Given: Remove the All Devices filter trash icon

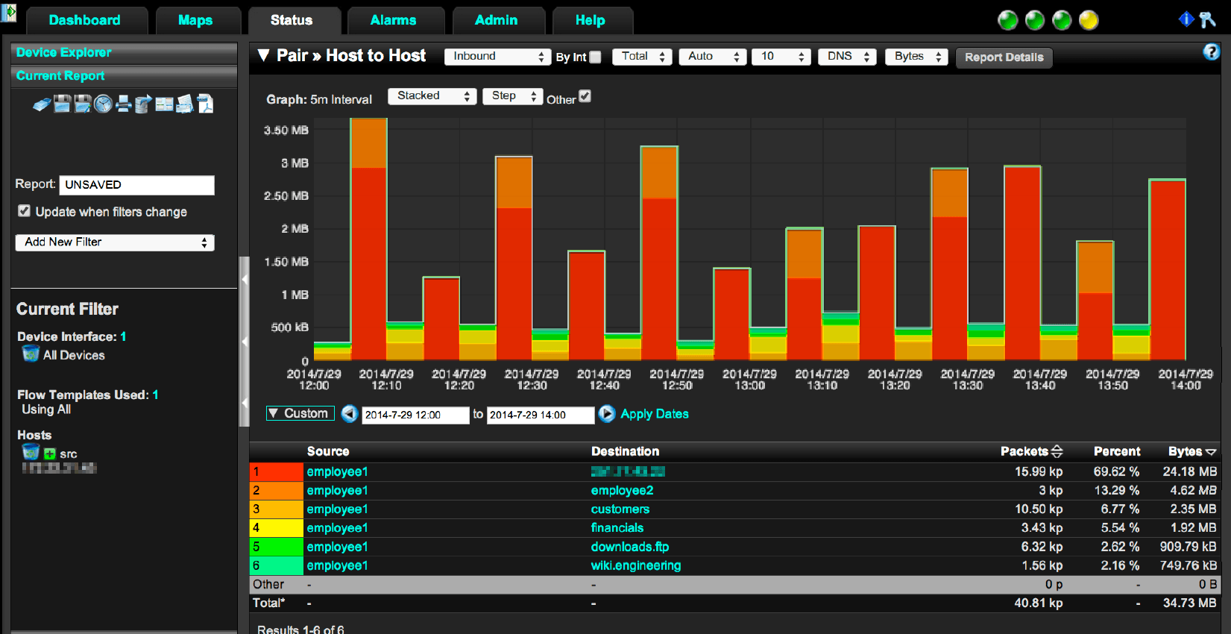Looking at the screenshot, I should [x=31, y=354].
